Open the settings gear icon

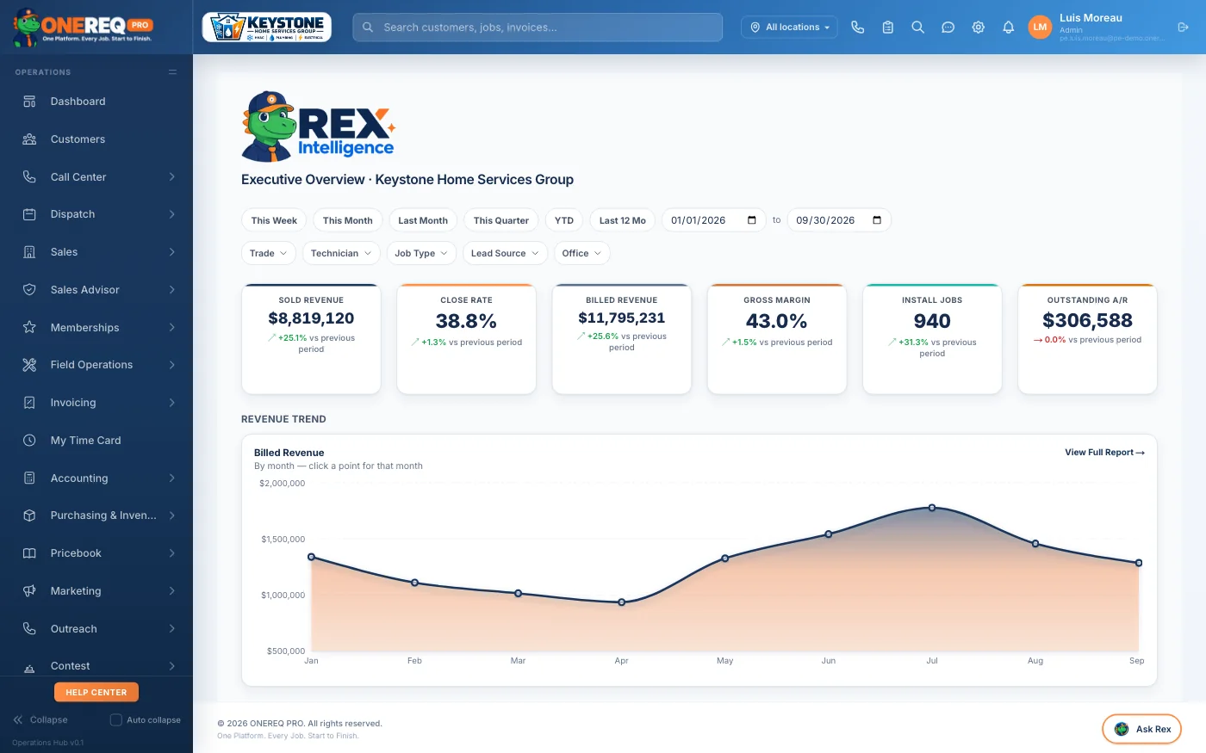tap(979, 28)
